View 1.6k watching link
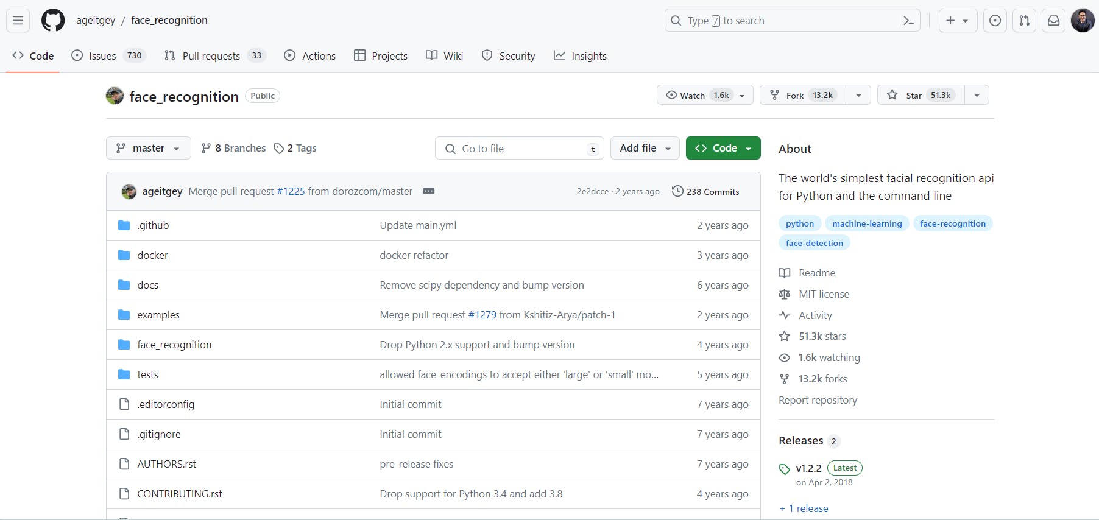The height and width of the screenshot is (520, 1099). click(819, 357)
